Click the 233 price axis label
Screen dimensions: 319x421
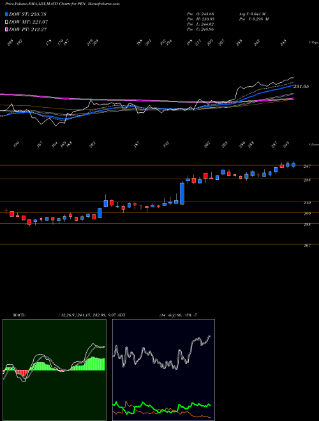coord(307,180)
